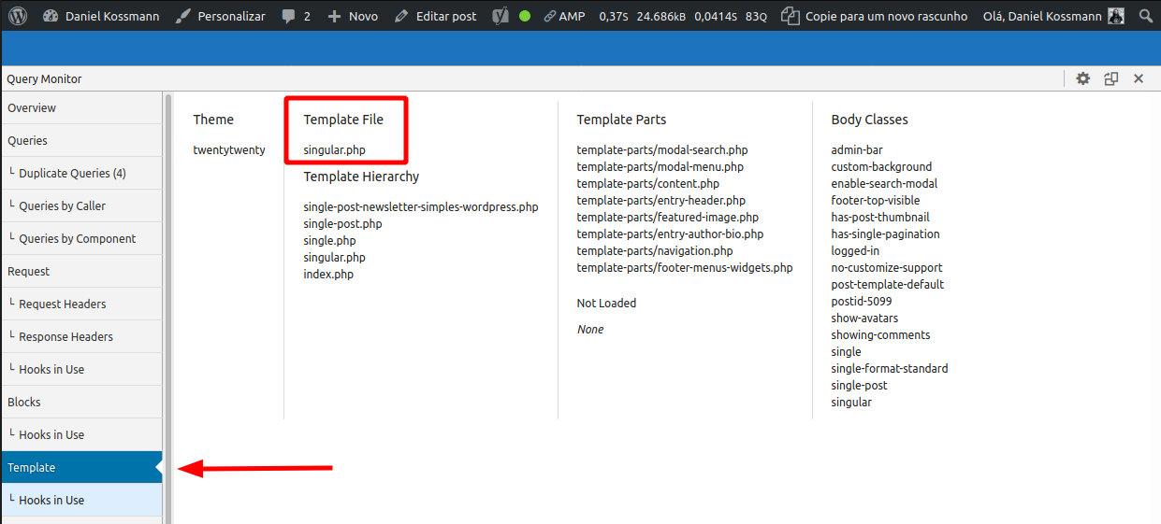The image size is (1161, 524).
Task: Open the Blocks panel
Action: (x=80, y=403)
